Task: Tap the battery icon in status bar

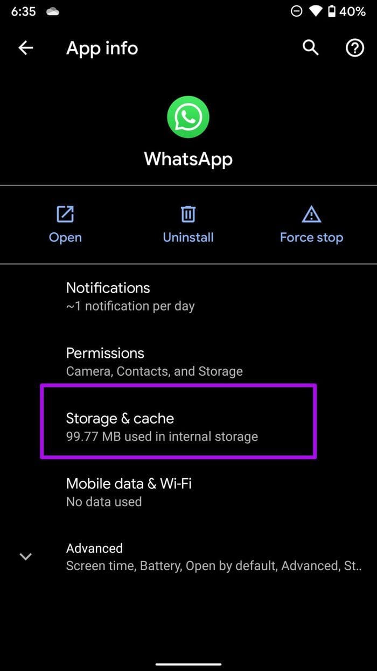Action: pos(332,11)
